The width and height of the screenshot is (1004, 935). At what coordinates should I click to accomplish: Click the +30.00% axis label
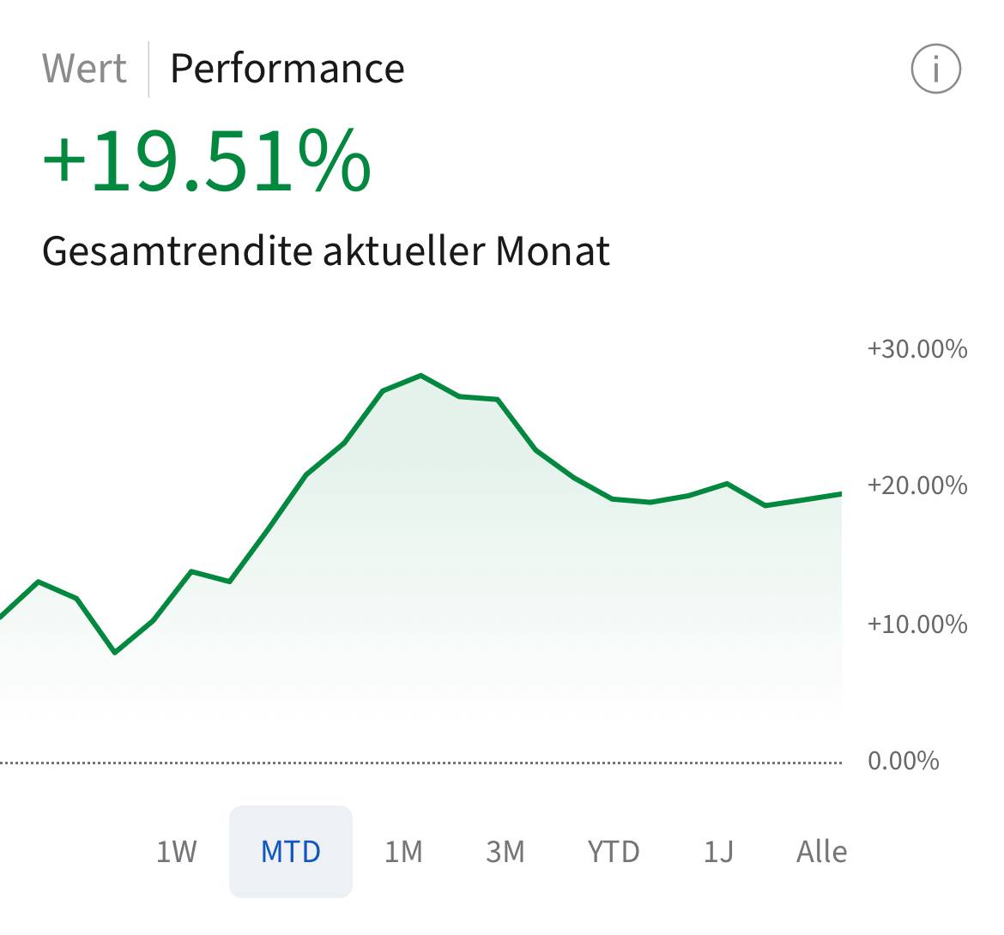(916, 349)
